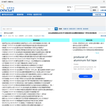
Task: Open the Focus全球新闻 post
Action: [x=24, y=94]
